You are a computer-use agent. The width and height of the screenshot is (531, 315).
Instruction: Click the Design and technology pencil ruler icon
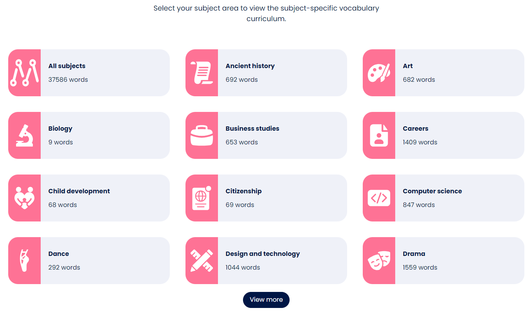202,261
